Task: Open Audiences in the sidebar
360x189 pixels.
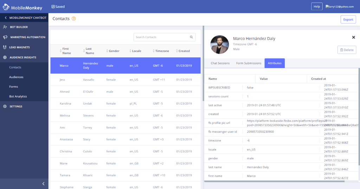Action: (16, 77)
